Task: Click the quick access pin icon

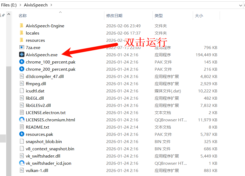Action: click(3, 15)
